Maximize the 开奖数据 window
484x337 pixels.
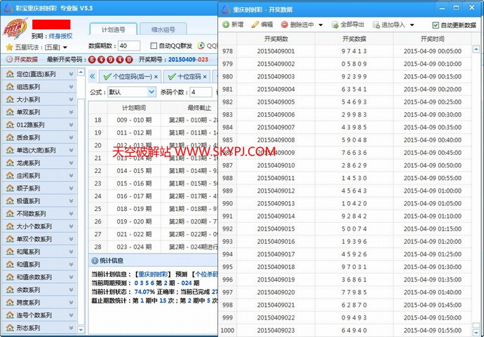click(456, 8)
